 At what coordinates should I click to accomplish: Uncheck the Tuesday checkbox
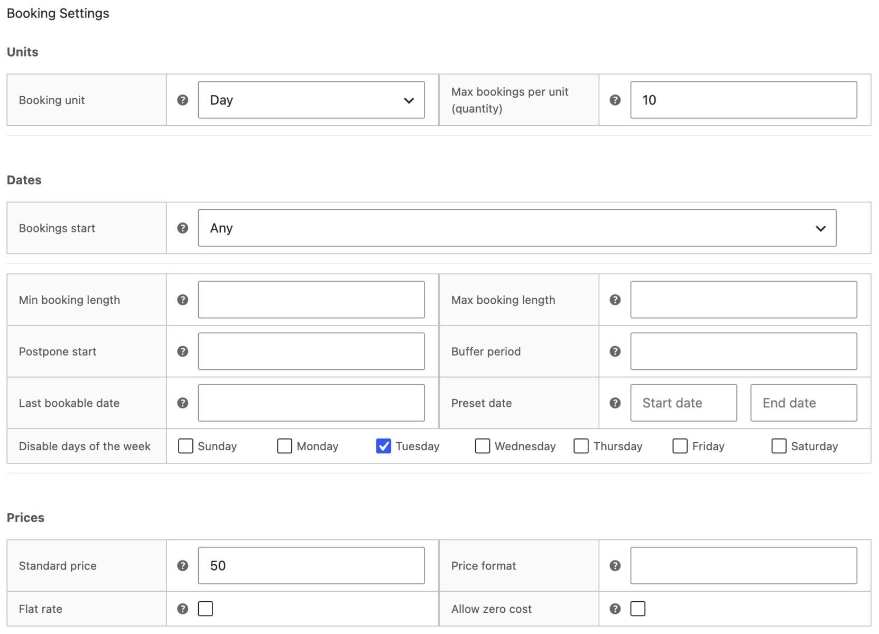coord(383,446)
